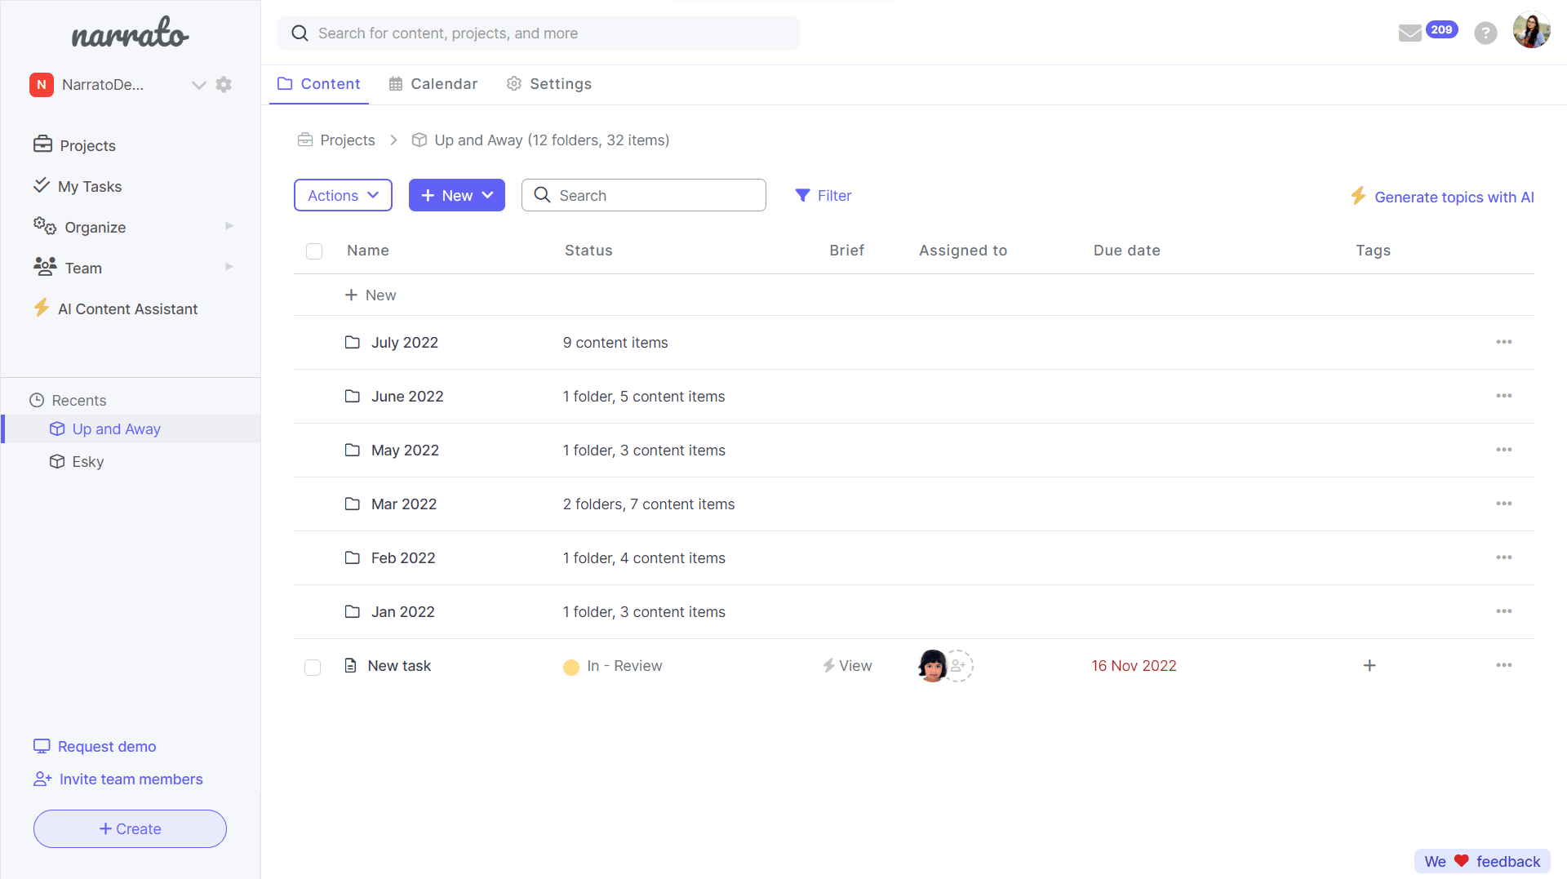
Task: Switch to Content tab
Action: click(319, 84)
